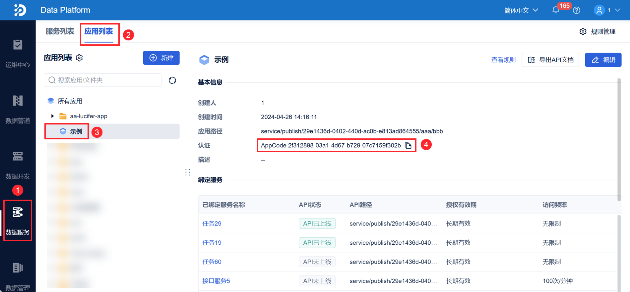Focus the 搜索应用/文件夹 search field

click(102, 80)
